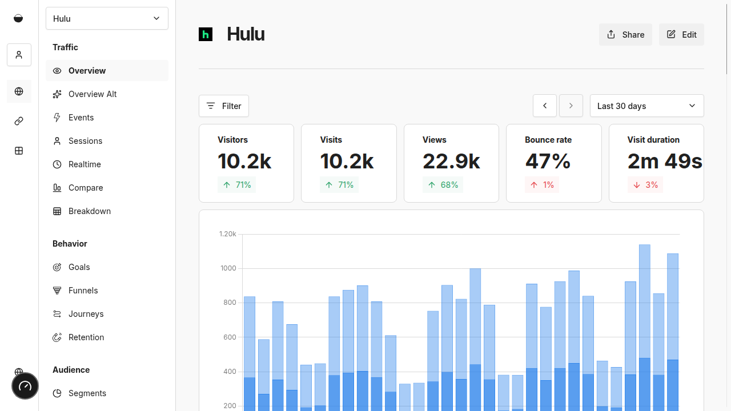731x411 pixels.
Task: Open the Hulu website selector dropdown
Action: coord(107,18)
